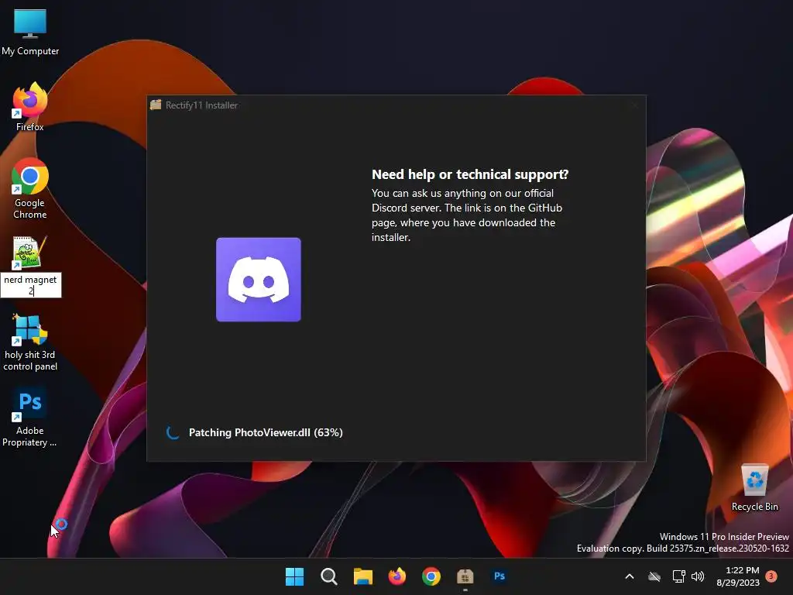Open the network tray icon

click(x=678, y=576)
